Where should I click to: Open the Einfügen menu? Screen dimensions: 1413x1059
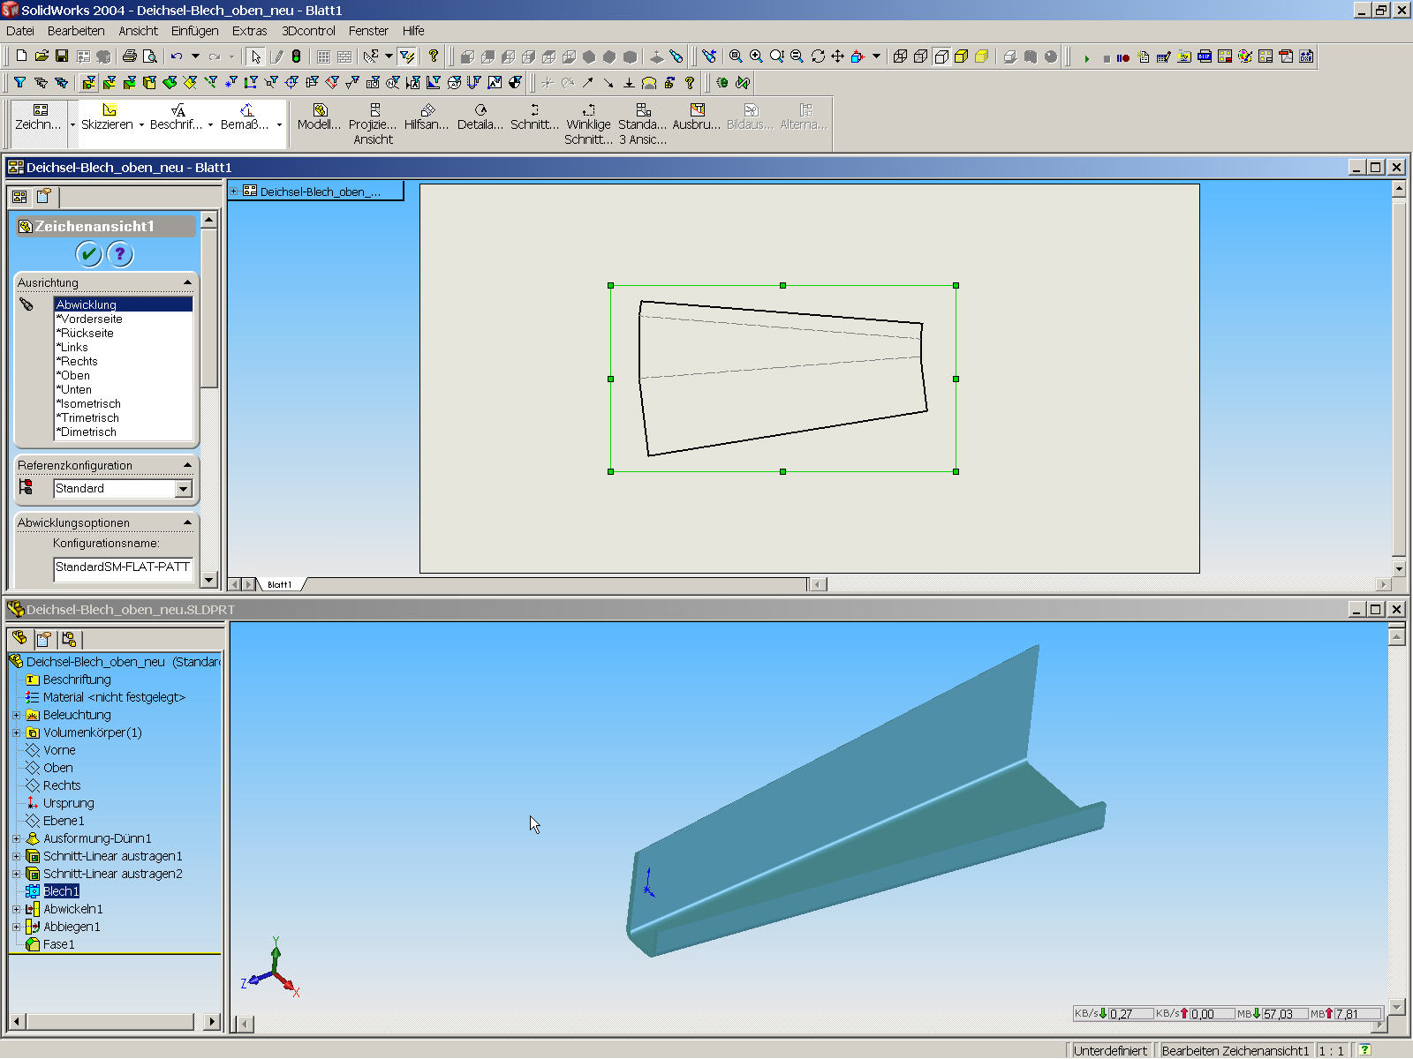click(x=194, y=31)
